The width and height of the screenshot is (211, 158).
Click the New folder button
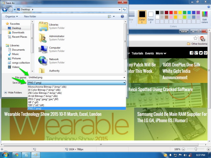[30, 16]
